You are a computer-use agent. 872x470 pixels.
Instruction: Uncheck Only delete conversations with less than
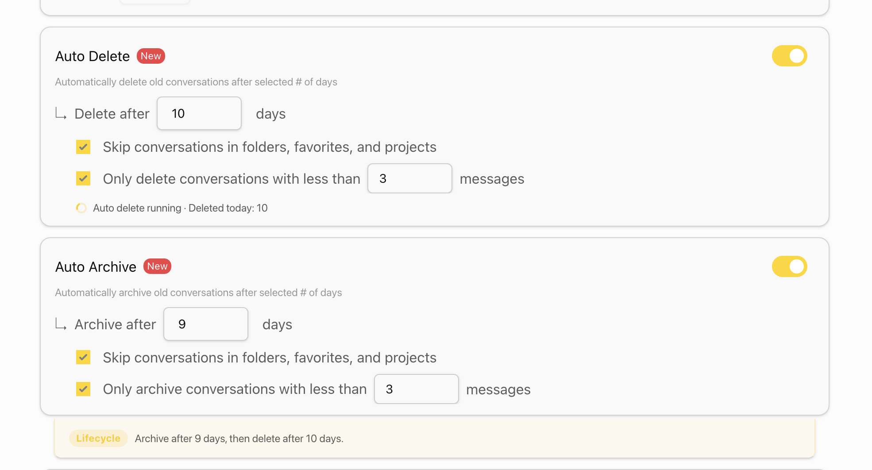pyautogui.click(x=83, y=178)
